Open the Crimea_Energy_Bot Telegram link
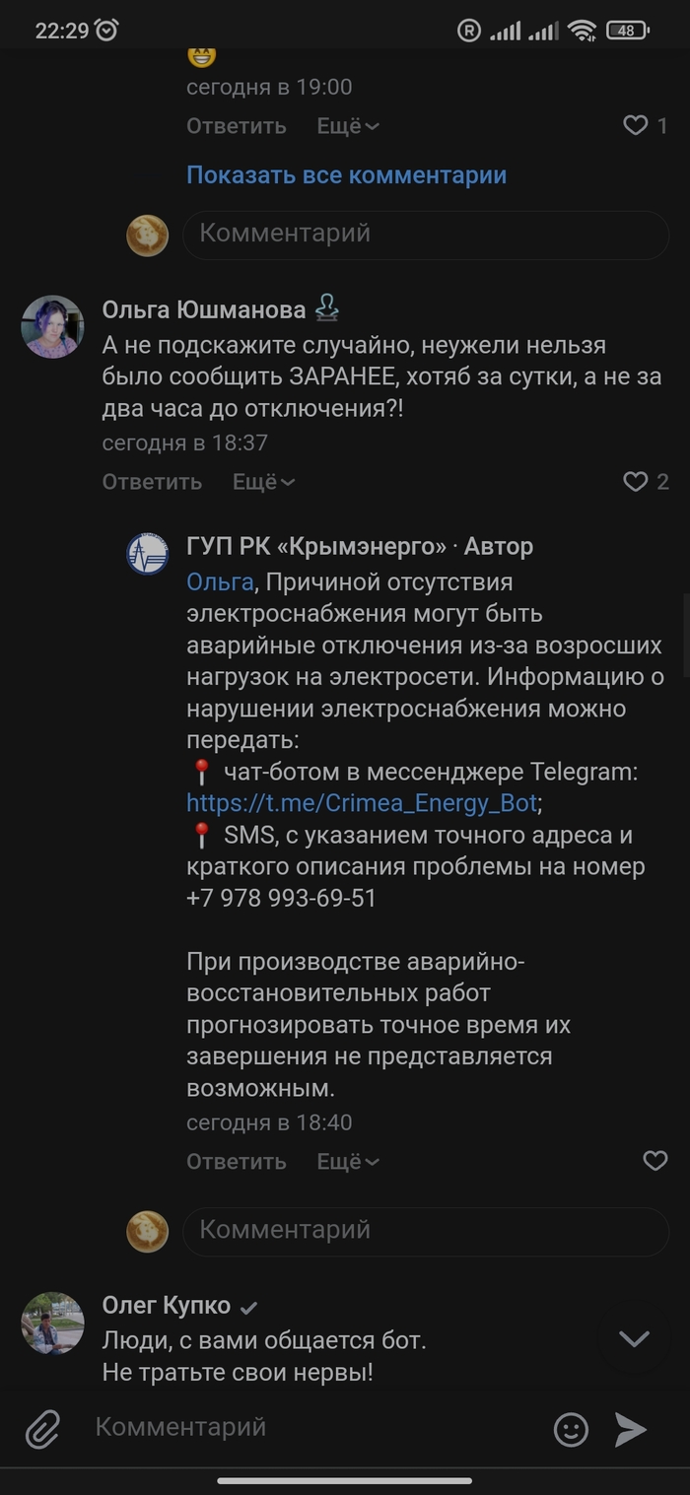This screenshot has height=1495, width=690. (x=362, y=803)
